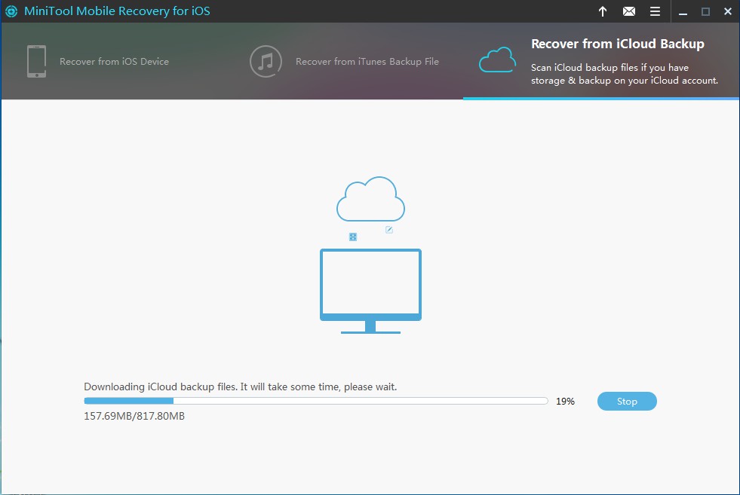Click the iTunes music note icon

[266, 61]
